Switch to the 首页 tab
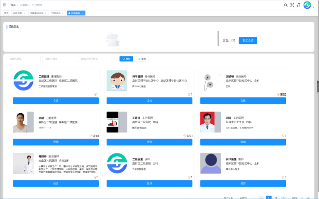This screenshot has width=319, height=199. (6, 13)
